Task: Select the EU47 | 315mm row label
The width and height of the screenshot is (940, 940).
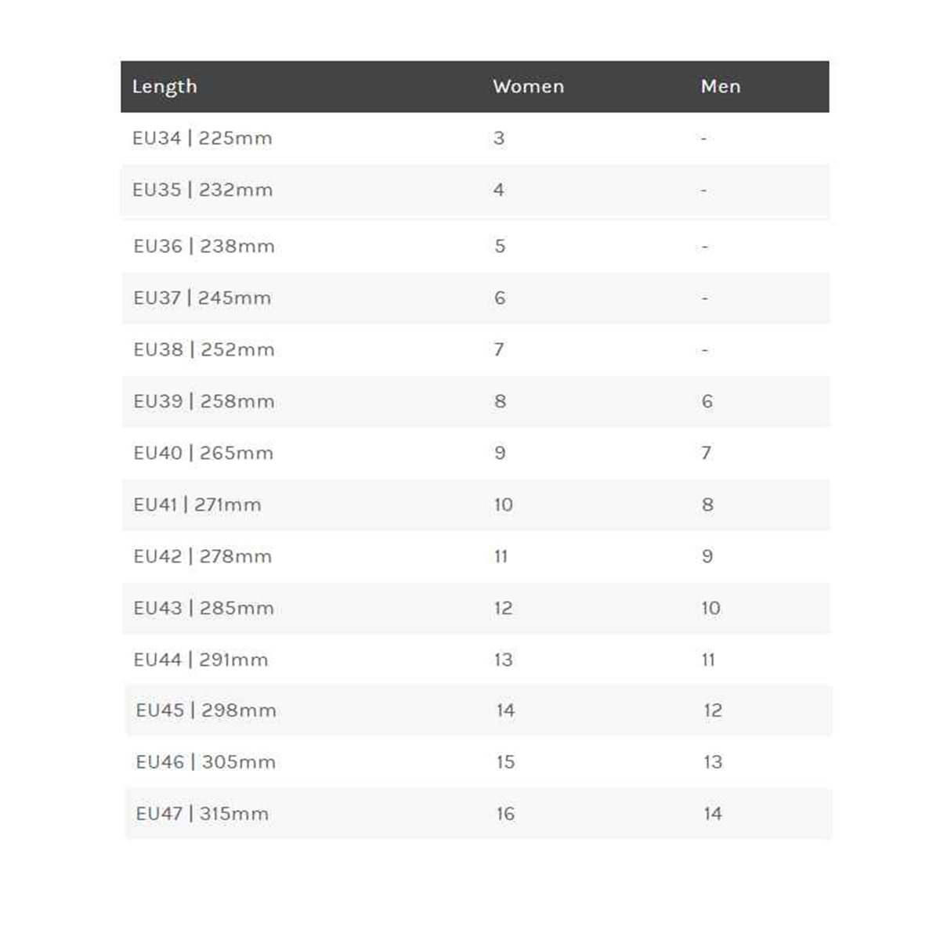Action: coord(202,814)
